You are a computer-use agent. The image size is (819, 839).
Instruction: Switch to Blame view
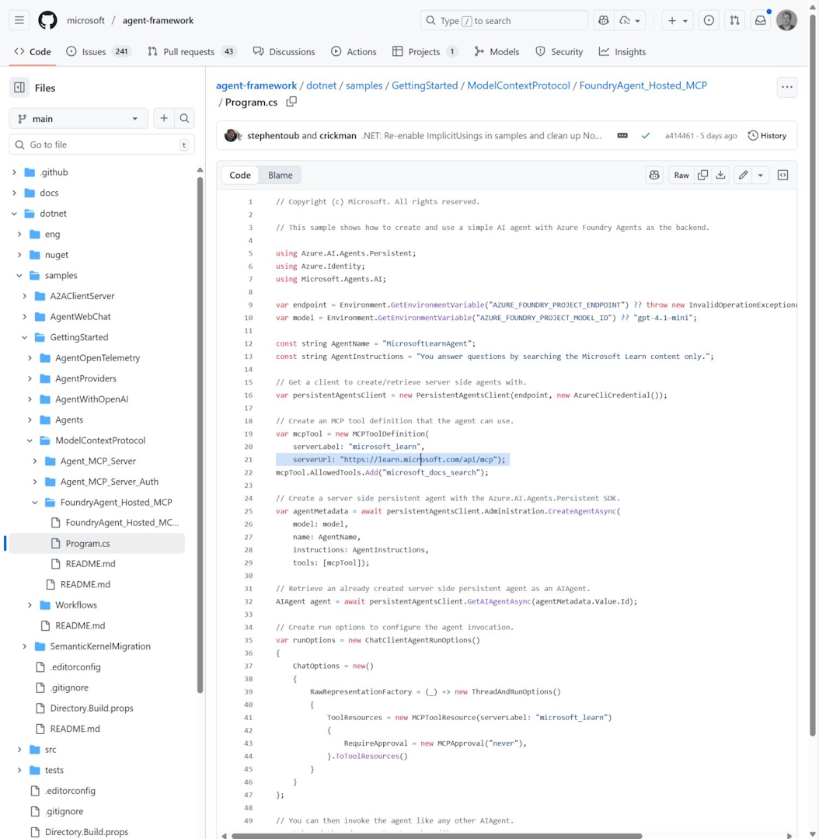(280, 176)
